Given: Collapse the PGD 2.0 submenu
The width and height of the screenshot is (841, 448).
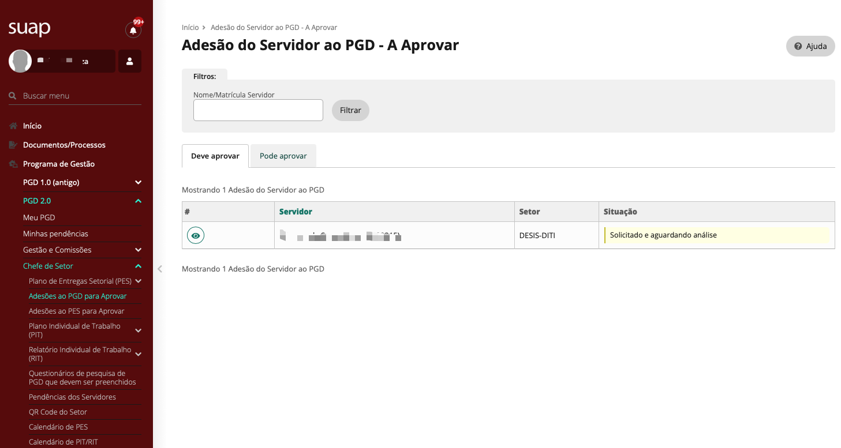Looking at the screenshot, I should pyautogui.click(x=138, y=201).
